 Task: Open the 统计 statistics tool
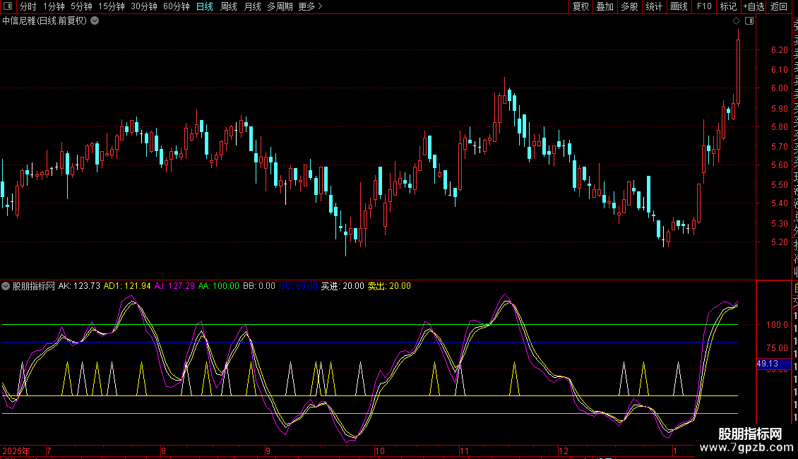pos(654,7)
